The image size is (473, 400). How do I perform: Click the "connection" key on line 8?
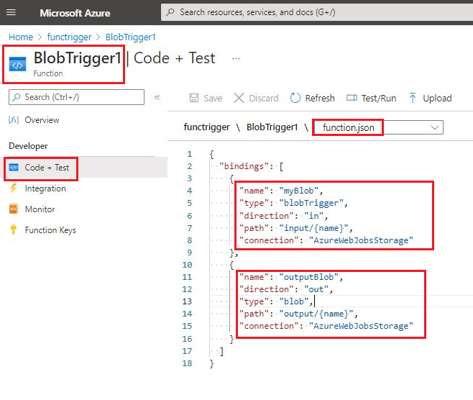coord(269,240)
